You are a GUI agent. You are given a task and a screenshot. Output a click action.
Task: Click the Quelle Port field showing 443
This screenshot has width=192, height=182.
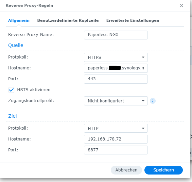[116, 79]
